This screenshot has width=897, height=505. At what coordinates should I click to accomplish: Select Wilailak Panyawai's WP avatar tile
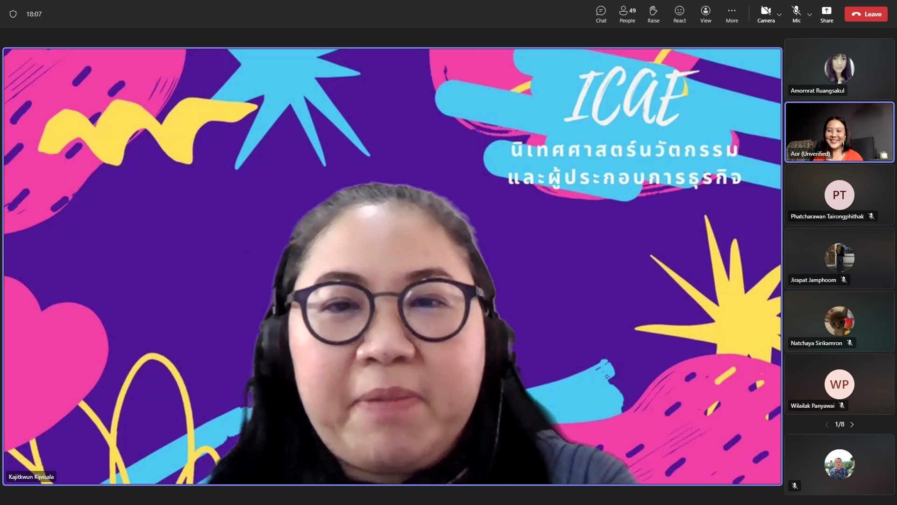839,384
